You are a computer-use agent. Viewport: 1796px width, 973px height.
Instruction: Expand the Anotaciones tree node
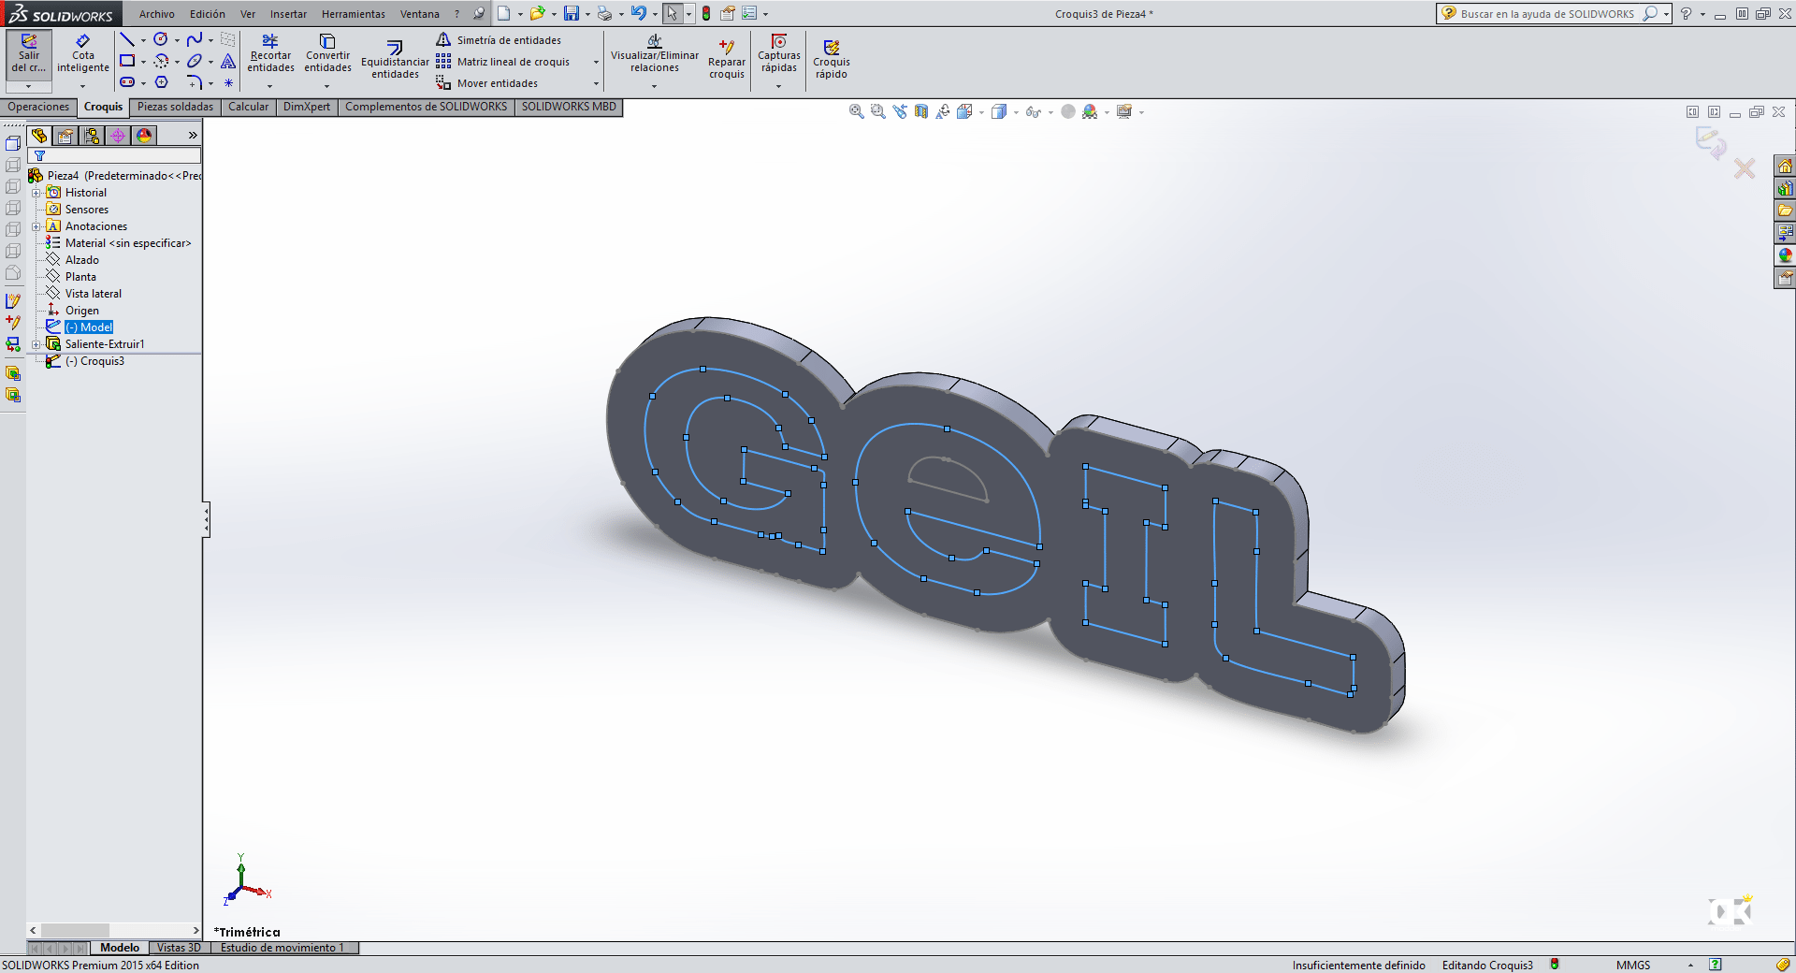point(36,226)
